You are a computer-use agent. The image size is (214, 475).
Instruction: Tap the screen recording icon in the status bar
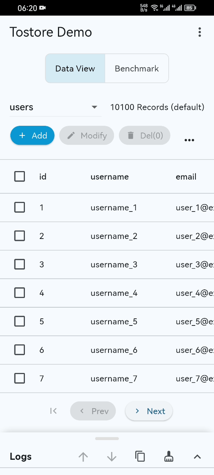tap(42, 7)
